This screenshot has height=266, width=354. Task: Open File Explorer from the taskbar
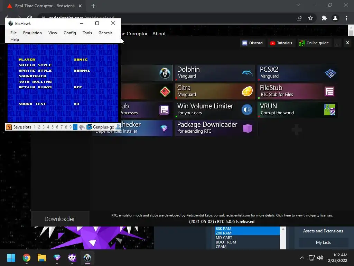point(42,258)
